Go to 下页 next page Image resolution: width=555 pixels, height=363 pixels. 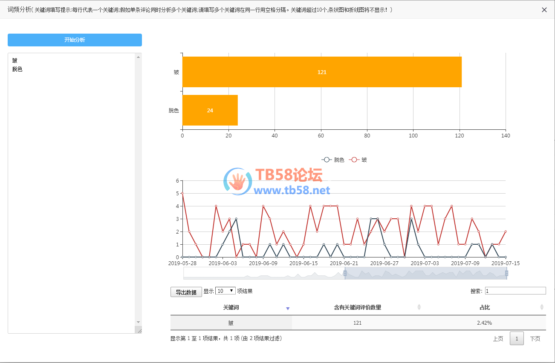[x=535, y=339]
